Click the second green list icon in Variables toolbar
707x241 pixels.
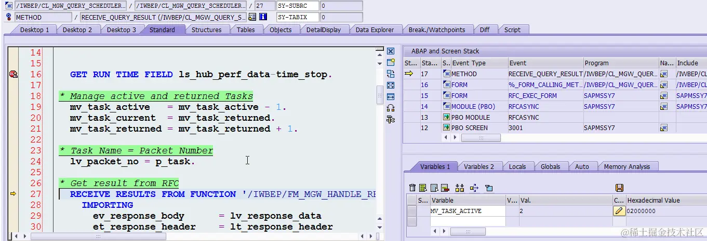(423, 188)
